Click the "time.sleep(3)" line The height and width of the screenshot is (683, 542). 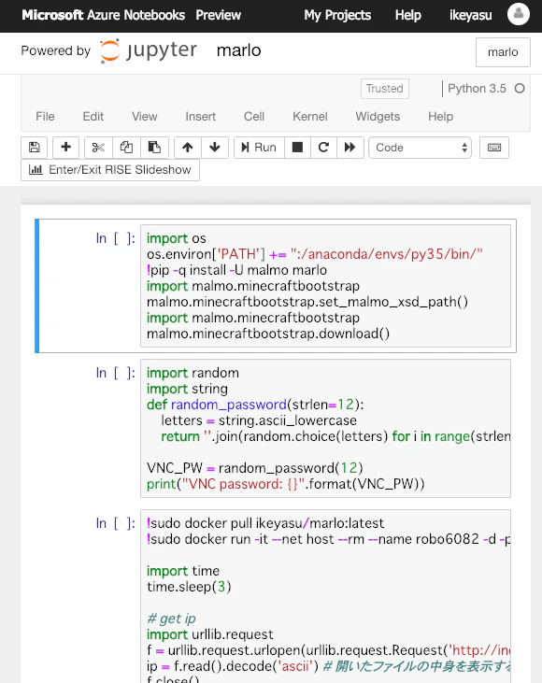[x=189, y=587]
